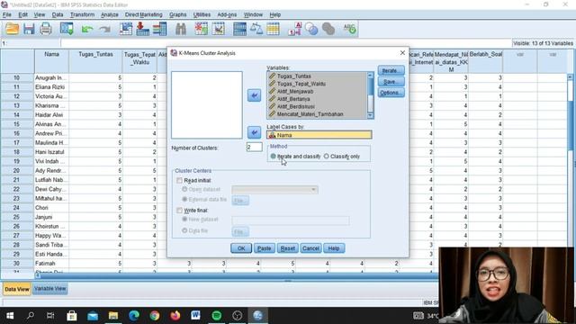Open the Options button
Image resolution: width=576 pixels, height=324 pixels.
tap(391, 93)
